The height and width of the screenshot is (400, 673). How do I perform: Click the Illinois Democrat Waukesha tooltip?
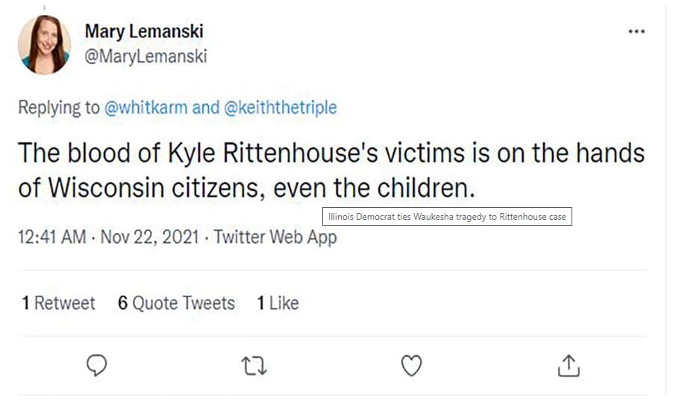point(447,217)
